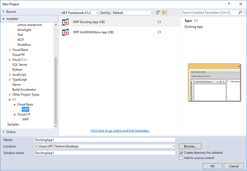Select the Game tree item
Image resolution: width=247 pixels, height=171 pixels.
pyautogui.click(x=16, y=84)
